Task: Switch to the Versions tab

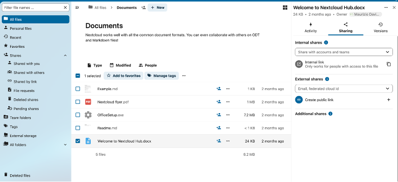Action: click(x=380, y=28)
